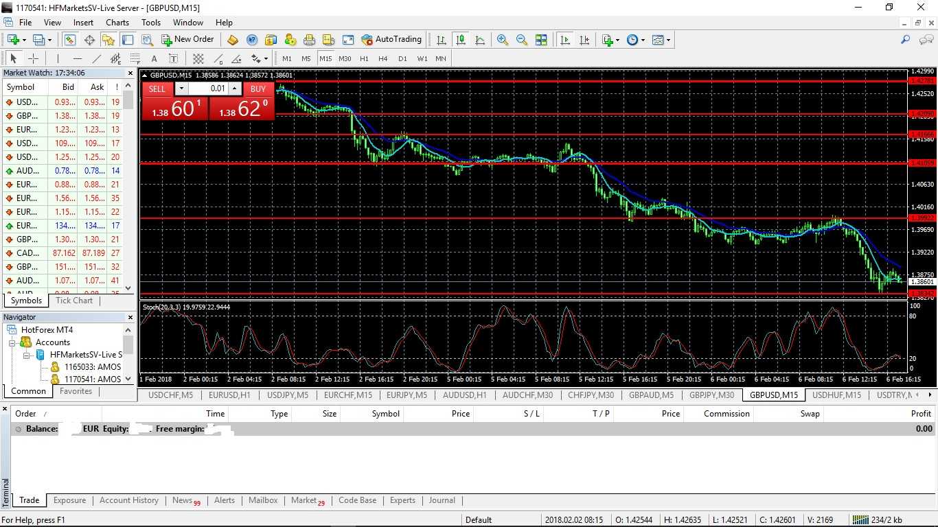Tile chart windows with grid icon

coord(541,40)
